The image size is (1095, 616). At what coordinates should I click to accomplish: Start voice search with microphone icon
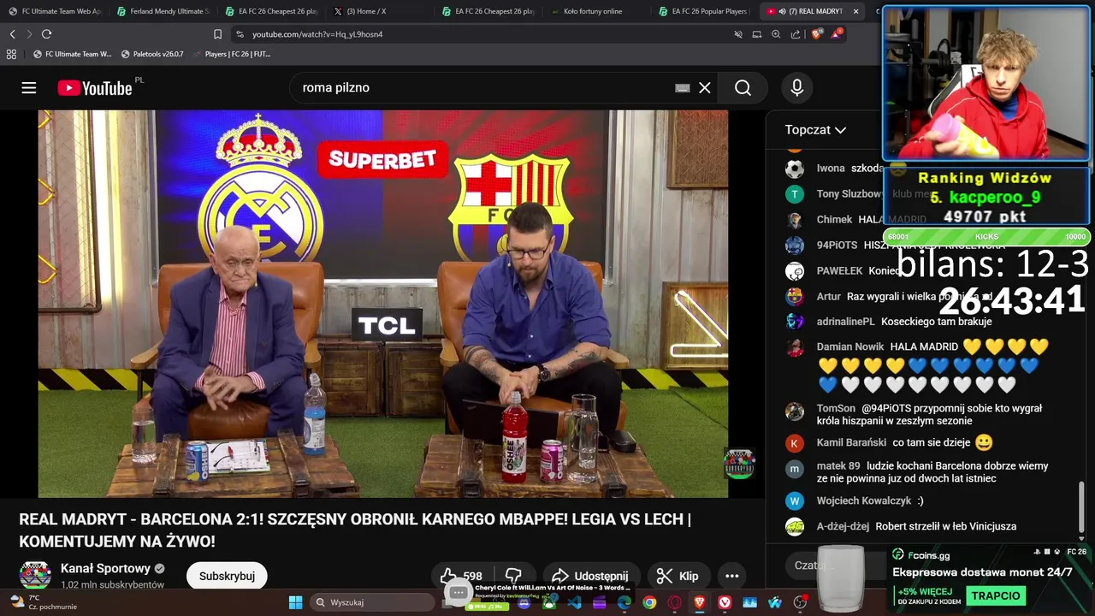click(x=797, y=88)
